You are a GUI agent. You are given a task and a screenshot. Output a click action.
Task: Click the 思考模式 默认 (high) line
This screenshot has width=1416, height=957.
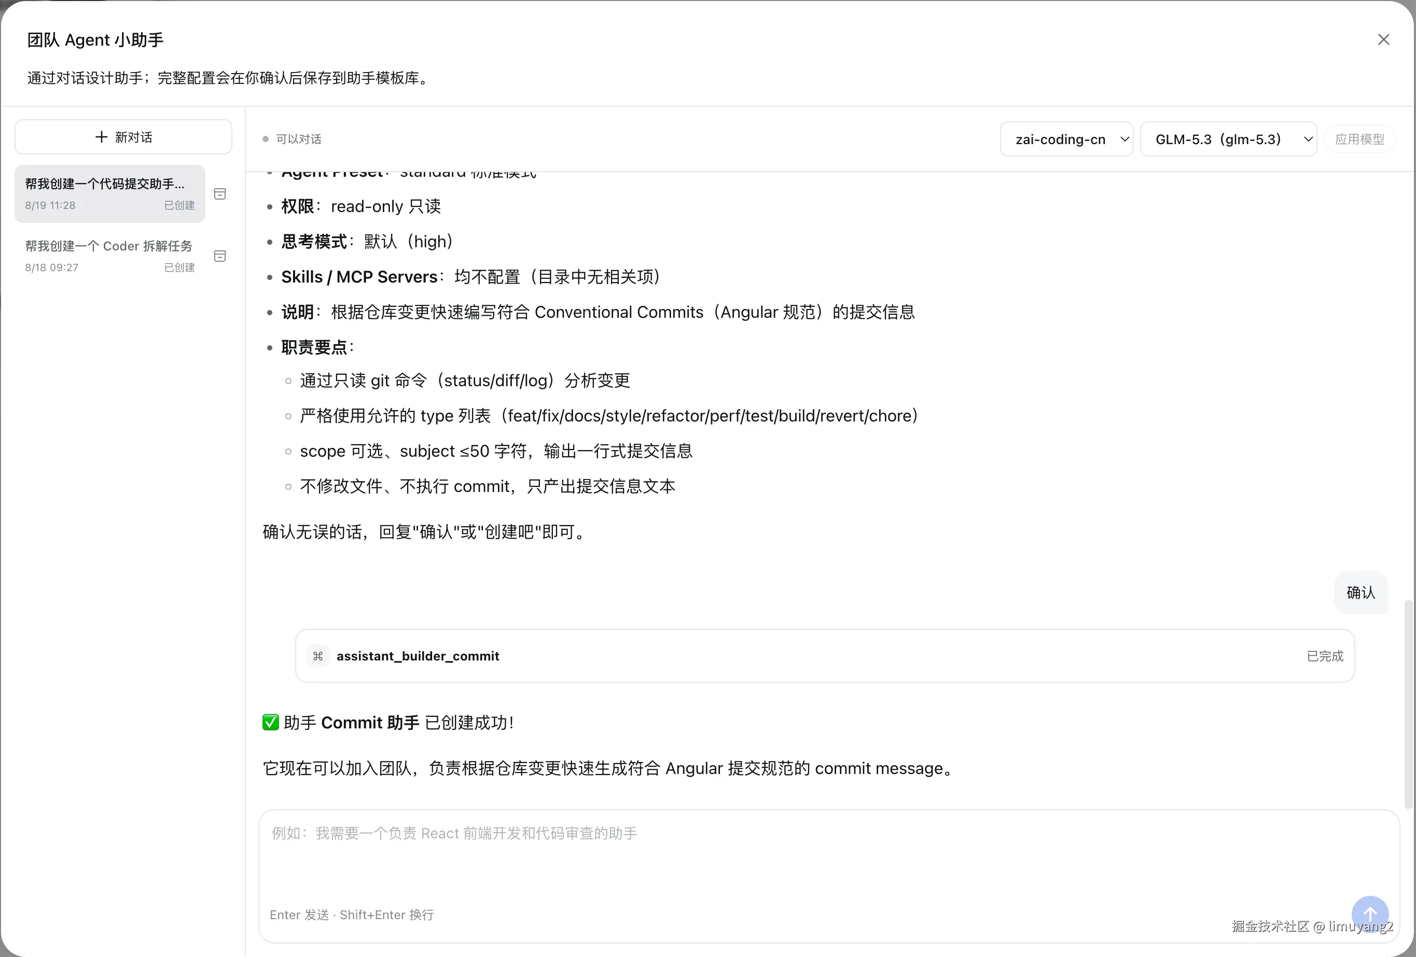[367, 241]
